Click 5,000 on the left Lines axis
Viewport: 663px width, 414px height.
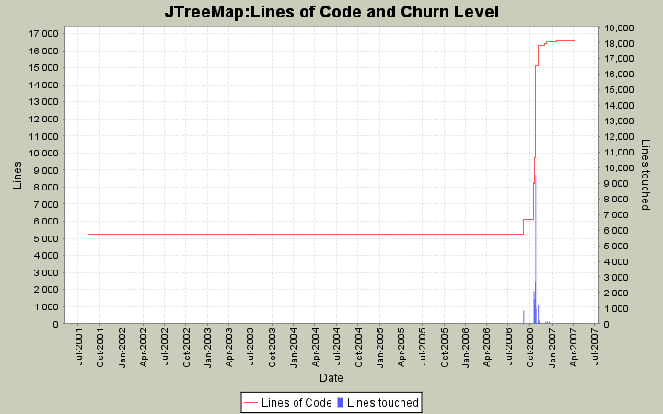click(46, 238)
